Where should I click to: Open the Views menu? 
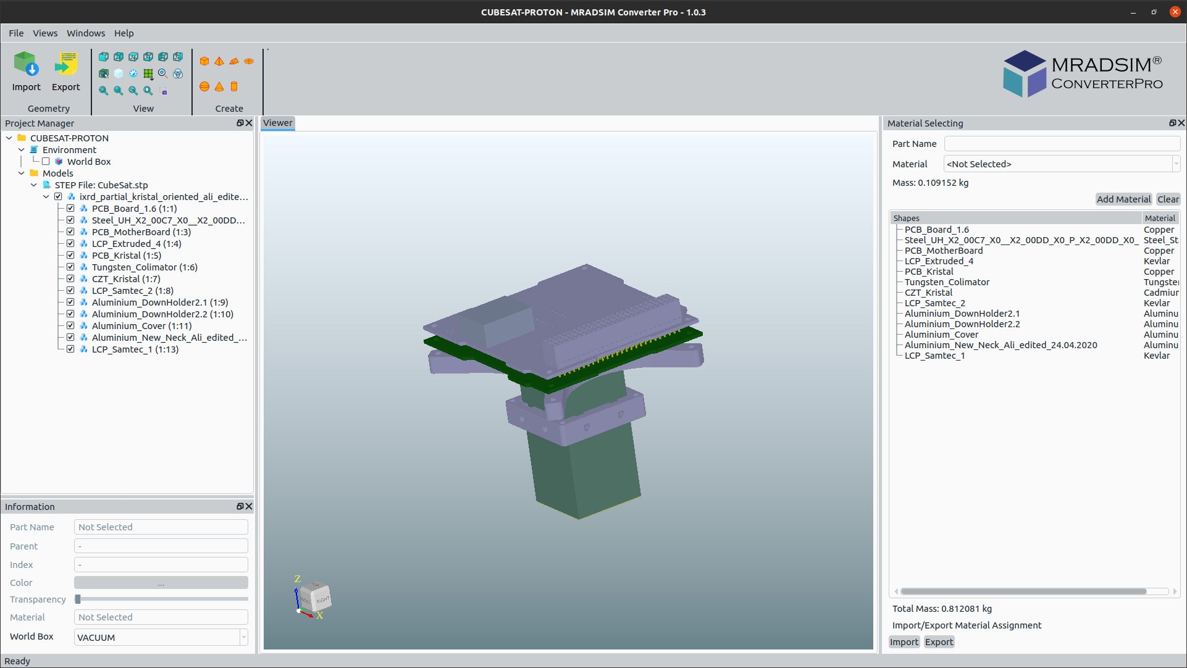[45, 33]
